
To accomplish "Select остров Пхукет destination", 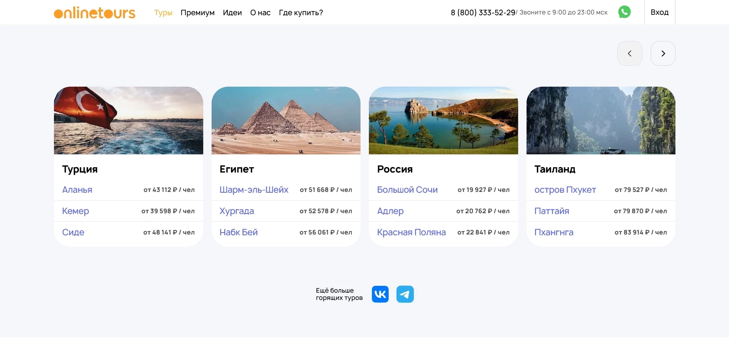I will [x=565, y=190].
